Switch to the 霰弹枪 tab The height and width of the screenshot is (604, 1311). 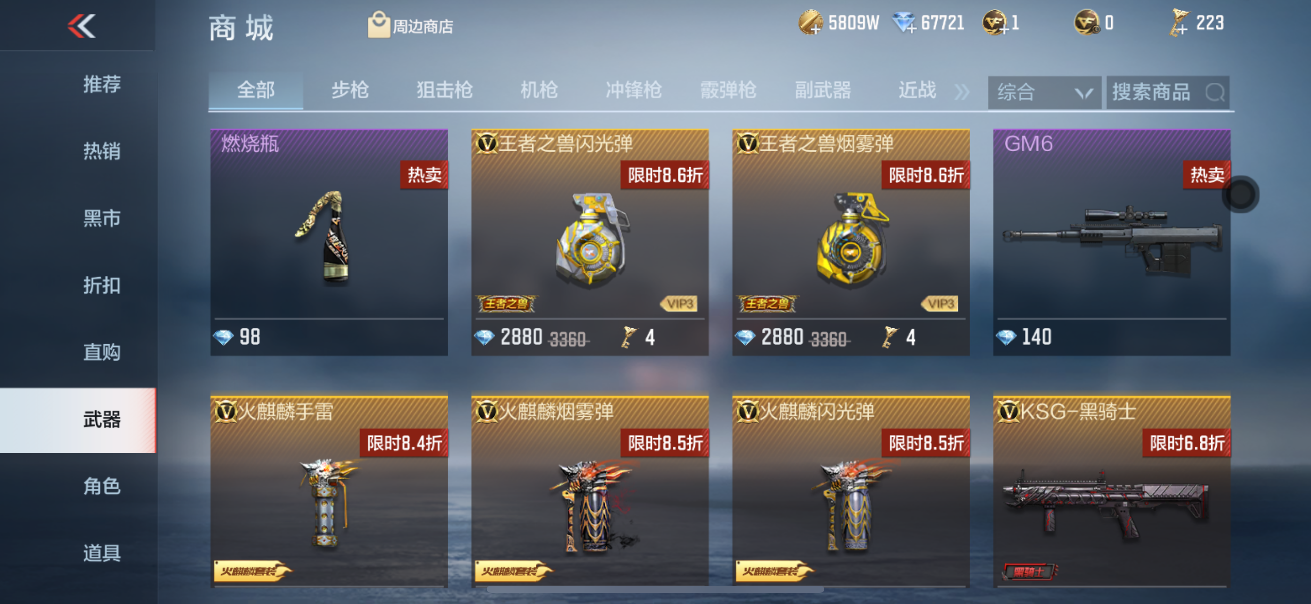click(728, 90)
